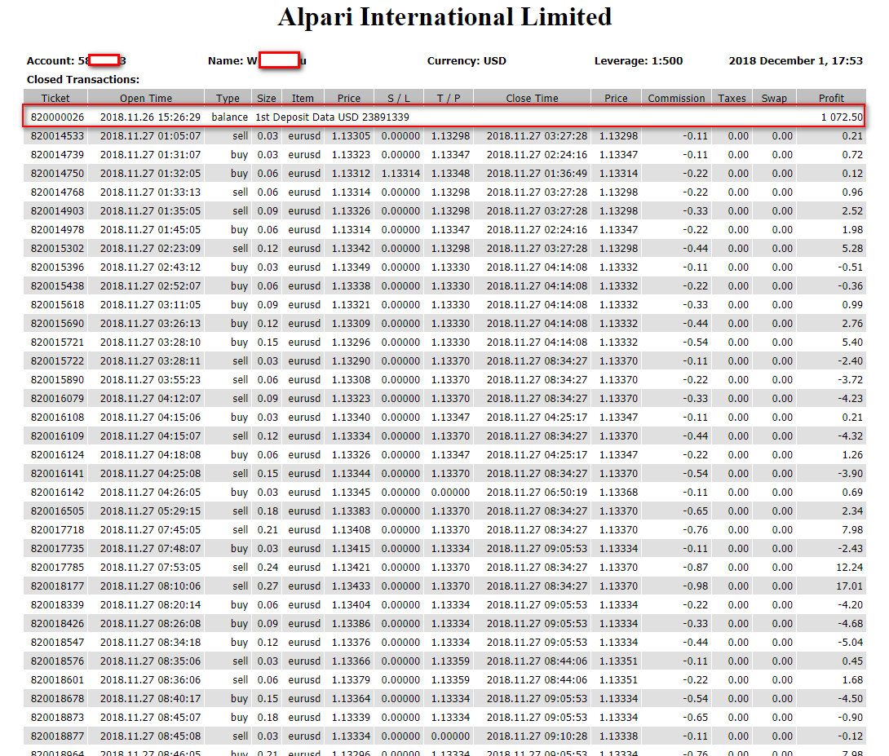The width and height of the screenshot is (889, 756).
Task: Click profit 17.01 in row 820018177
Action: [x=849, y=586]
